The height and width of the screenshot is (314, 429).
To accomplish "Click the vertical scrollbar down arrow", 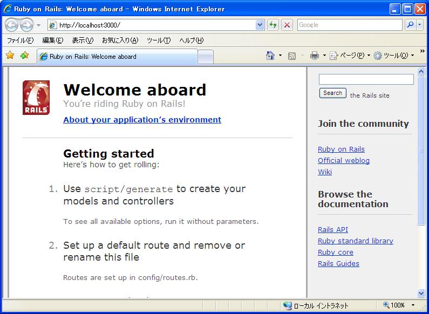I will (x=421, y=293).
